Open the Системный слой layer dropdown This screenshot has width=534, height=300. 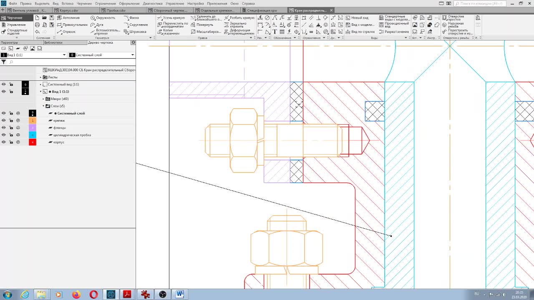[133, 55]
